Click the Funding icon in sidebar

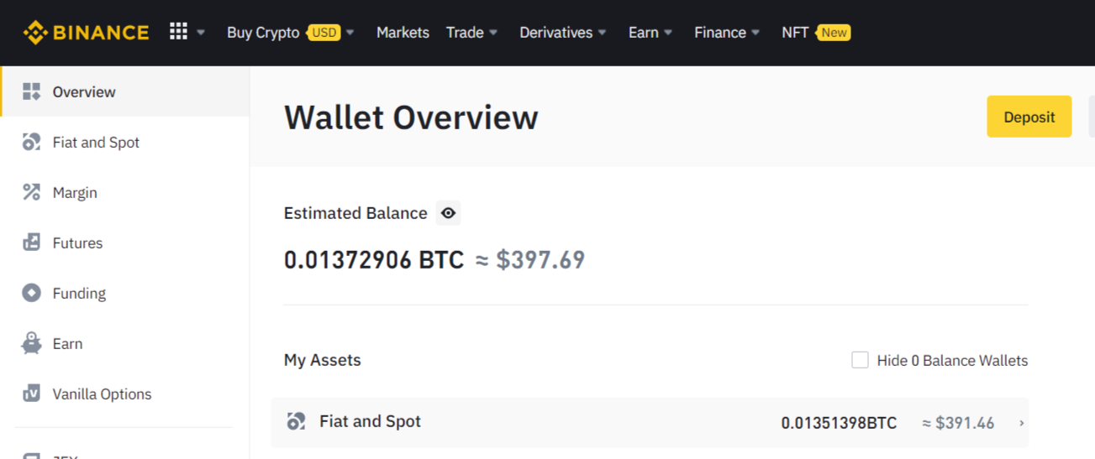[x=31, y=293]
